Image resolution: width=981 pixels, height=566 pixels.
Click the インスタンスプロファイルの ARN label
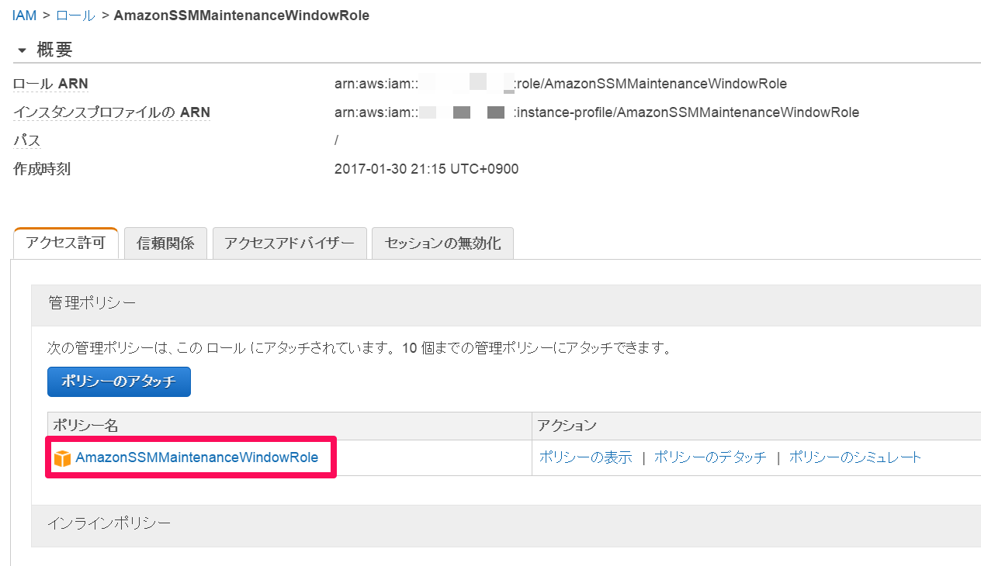point(111,112)
